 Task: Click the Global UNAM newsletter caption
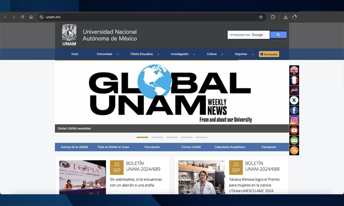coord(74,128)
